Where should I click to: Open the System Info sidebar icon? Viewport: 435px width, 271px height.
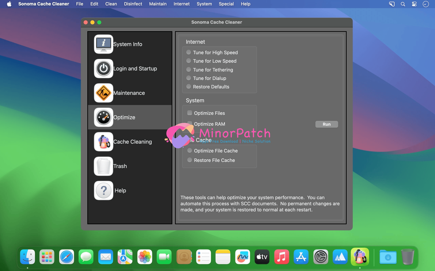click(x=104, y=44)
